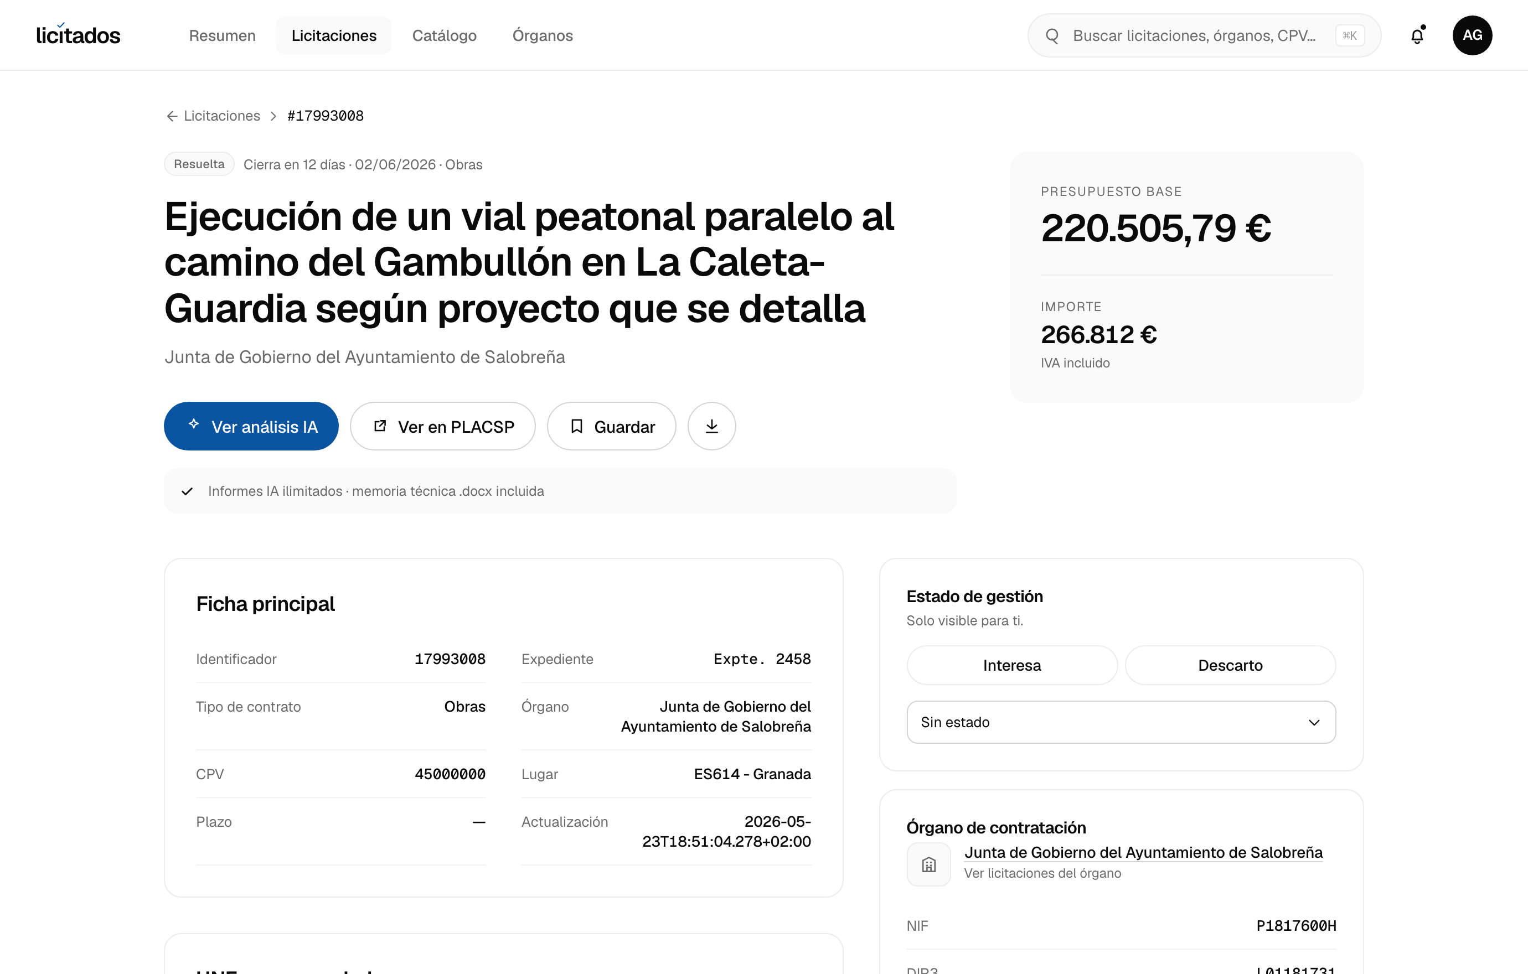
Task: Click the NIF value P1817600H
Action: pyautogui.click(x=1295, y=926)
